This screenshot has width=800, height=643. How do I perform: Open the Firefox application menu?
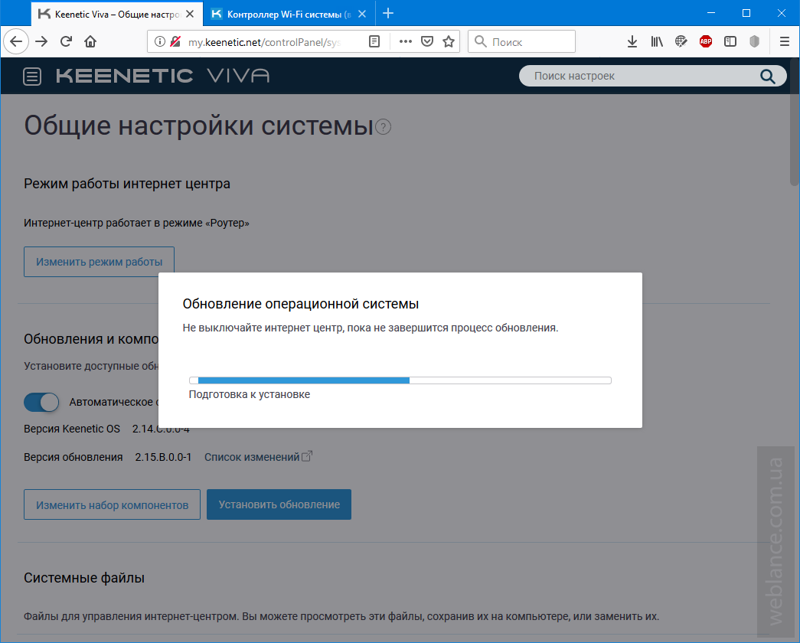785,42
